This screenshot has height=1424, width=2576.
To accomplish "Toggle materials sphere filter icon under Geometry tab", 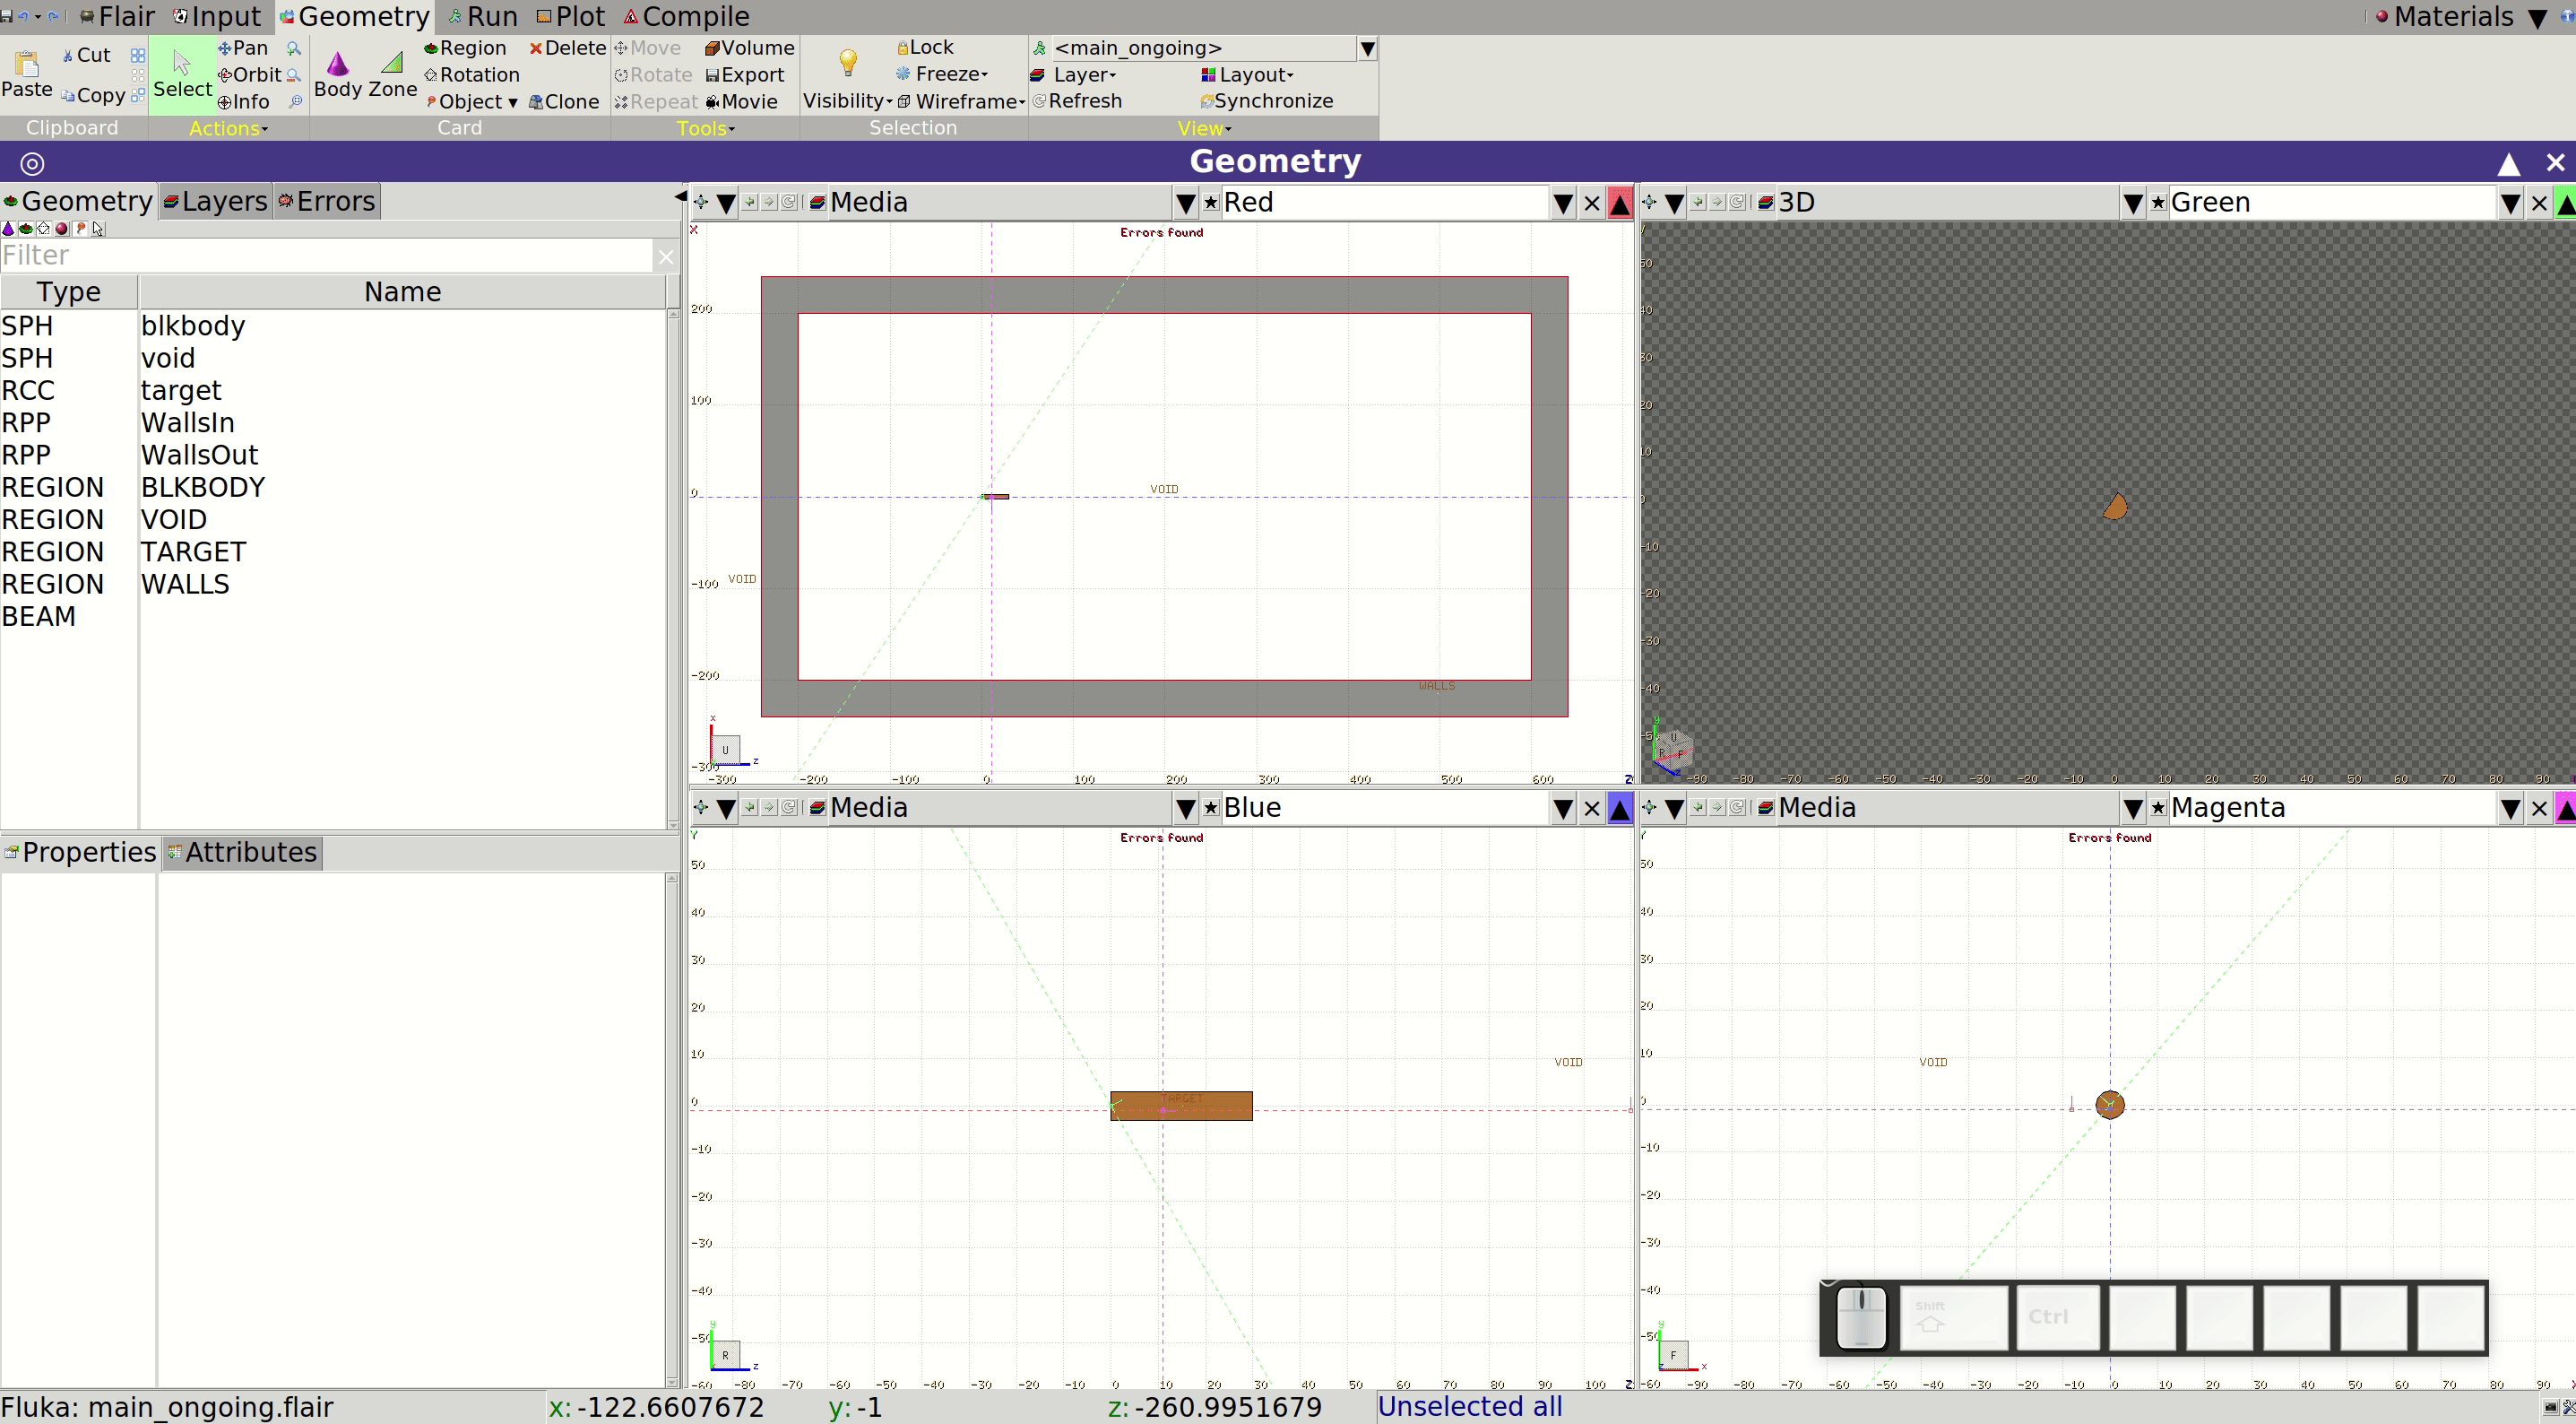I will click(x=62, y=230).
